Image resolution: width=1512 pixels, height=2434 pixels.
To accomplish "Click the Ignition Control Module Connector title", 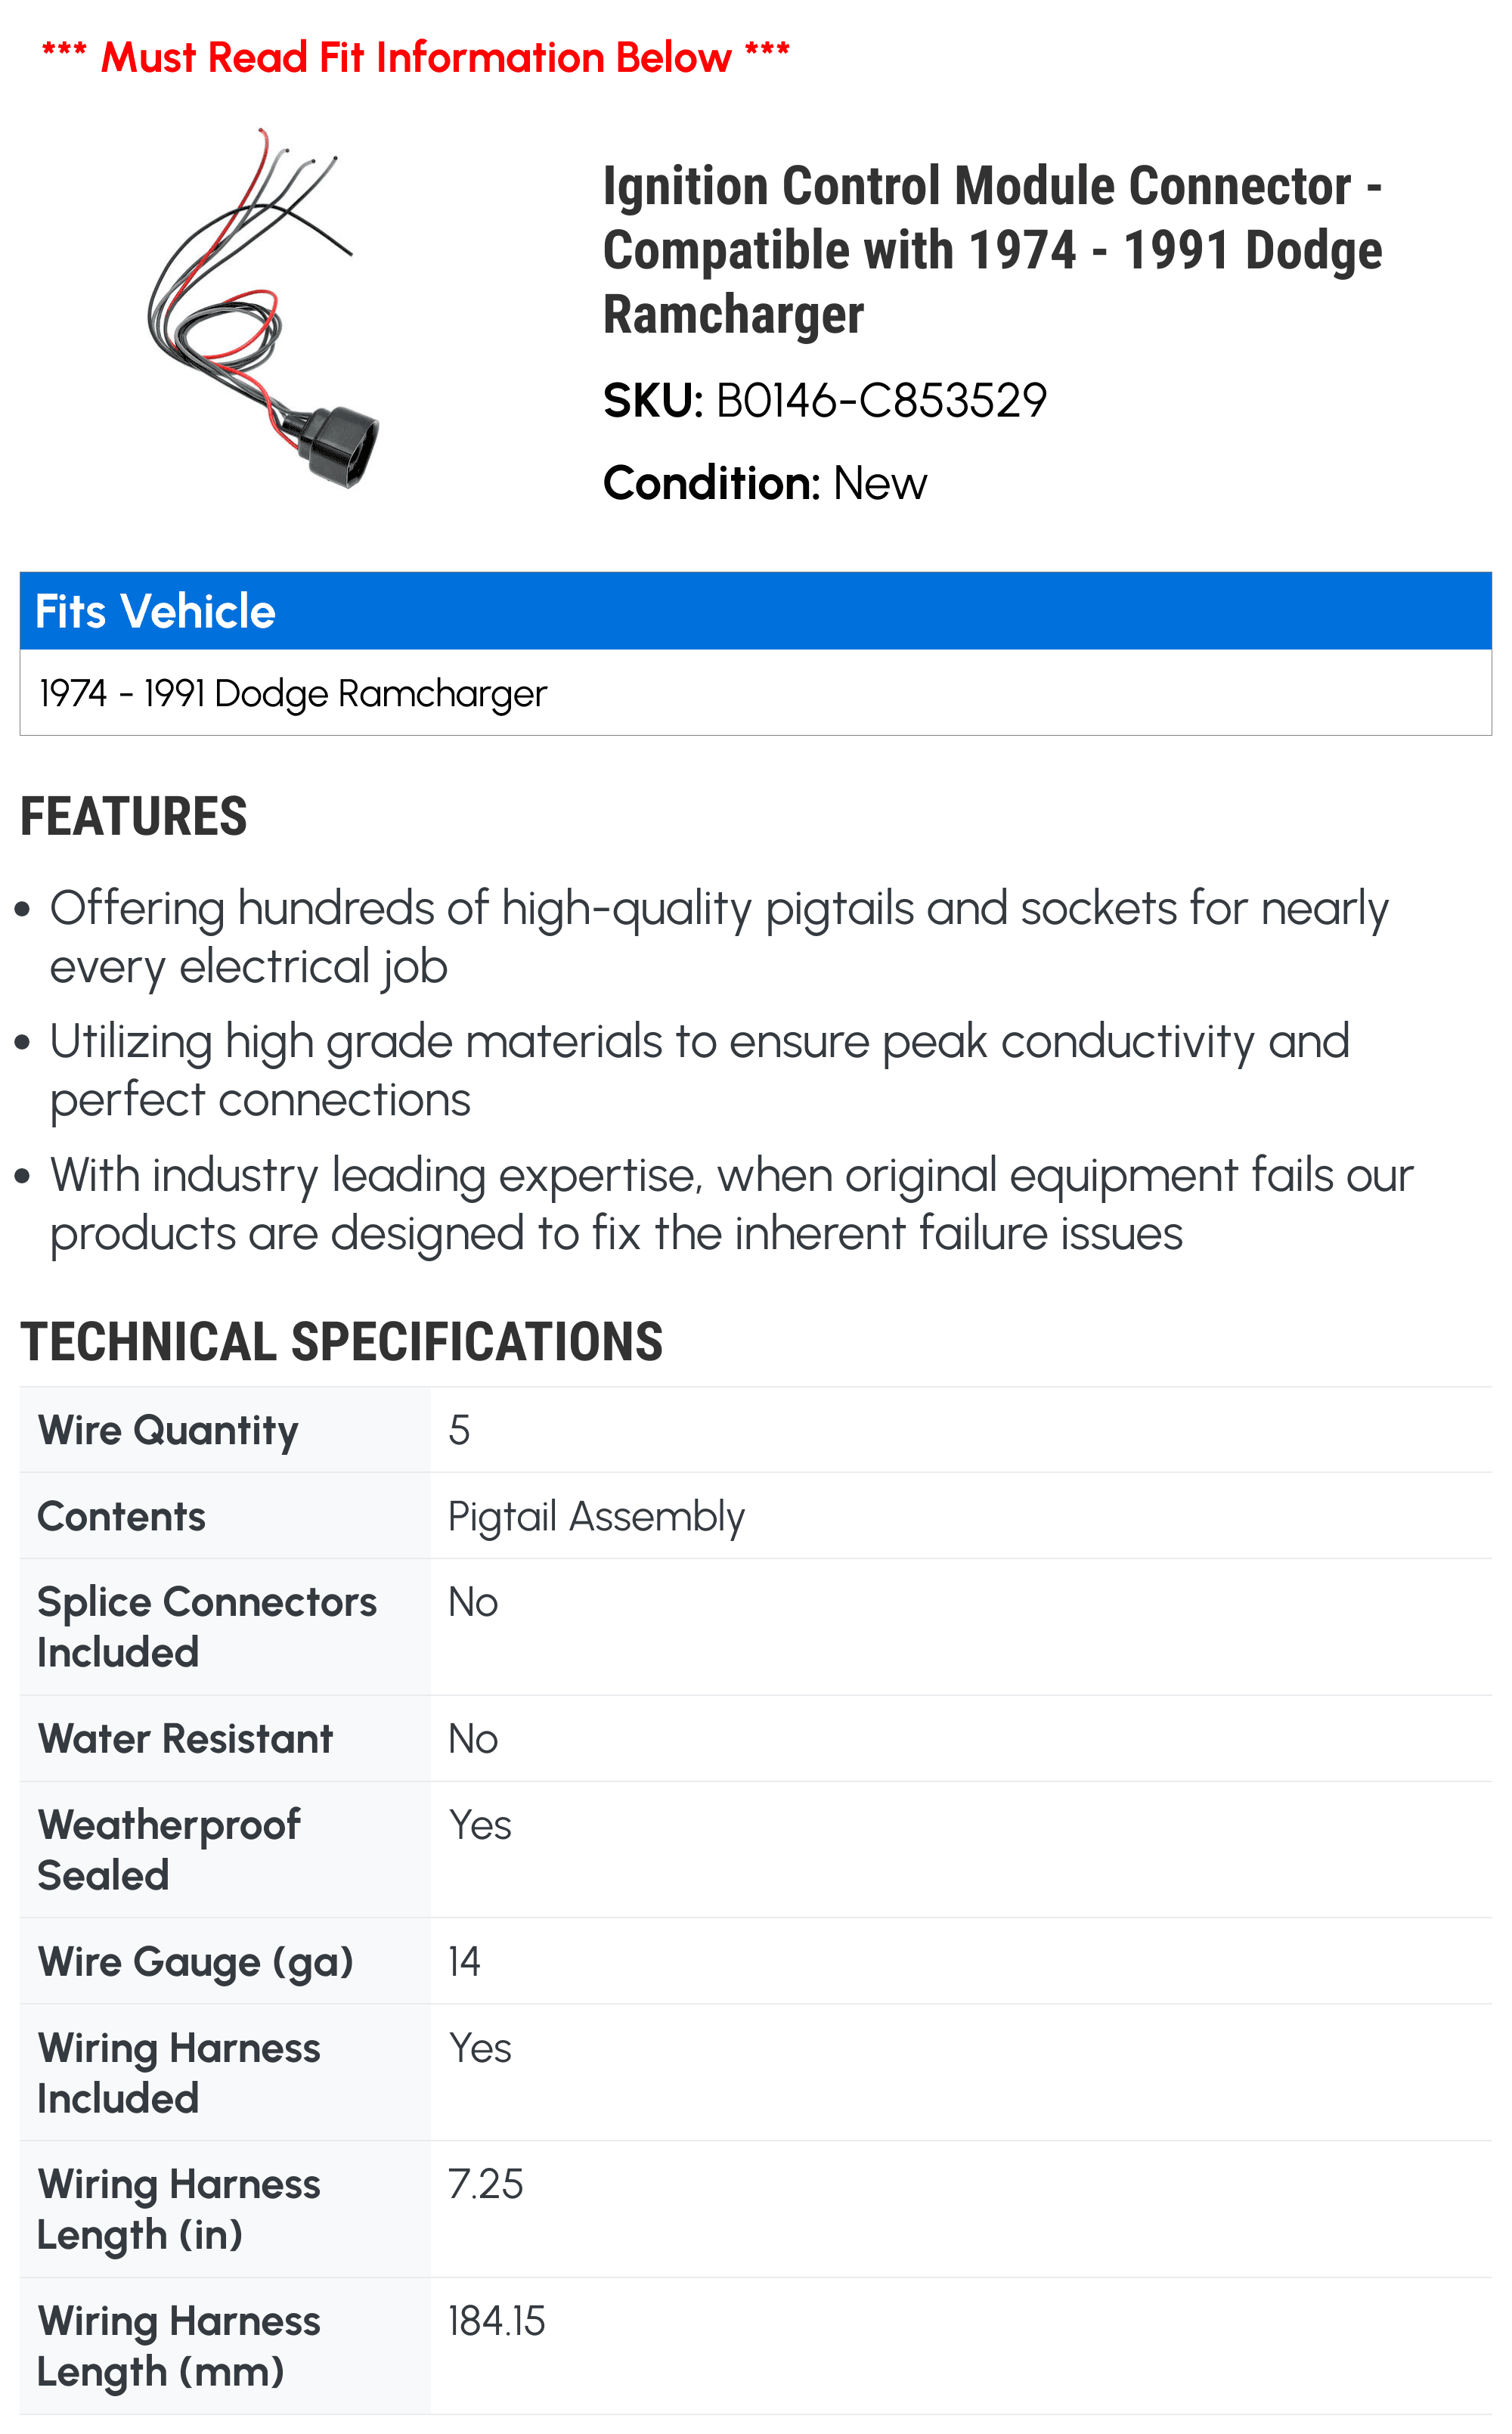I will [993, 250].
